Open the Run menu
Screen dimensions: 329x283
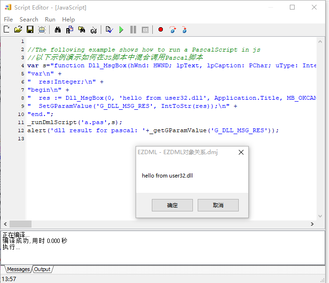click(50, 20)
